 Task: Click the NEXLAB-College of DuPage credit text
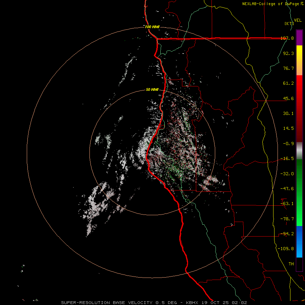(272, 4)
